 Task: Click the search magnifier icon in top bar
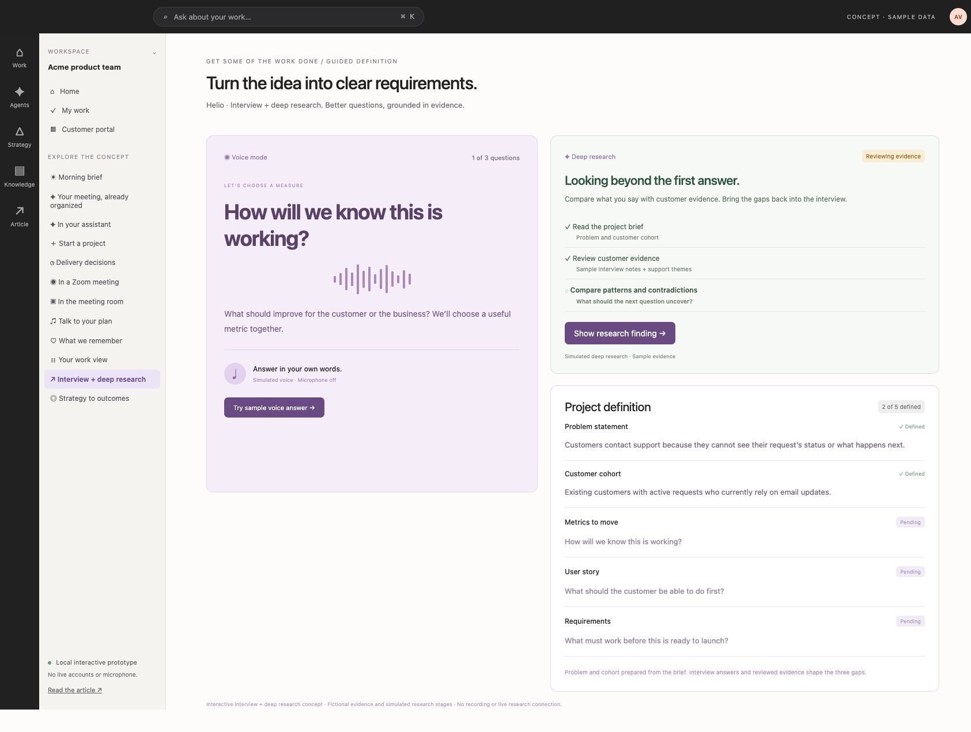pyautogui.click(x=165, y=17)
